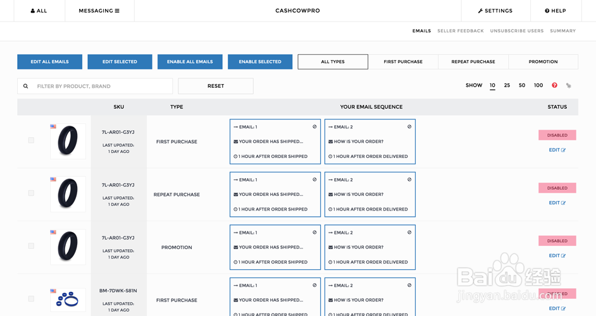Image resolution: width=596 pixels, height=316 pixels.
Task: Check the box for the BM-7DWK-S81N row
Action: coord(31,298)
